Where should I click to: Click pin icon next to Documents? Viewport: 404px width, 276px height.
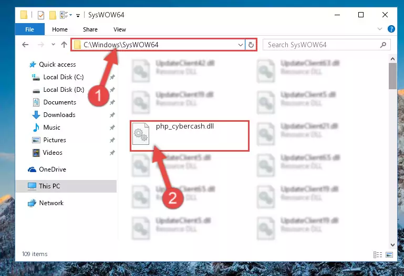point(112,102)
